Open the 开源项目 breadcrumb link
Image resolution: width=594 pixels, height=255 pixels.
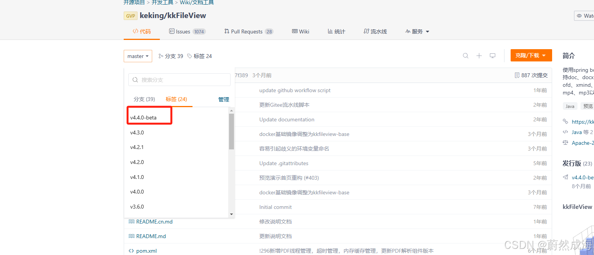[134, 2]
